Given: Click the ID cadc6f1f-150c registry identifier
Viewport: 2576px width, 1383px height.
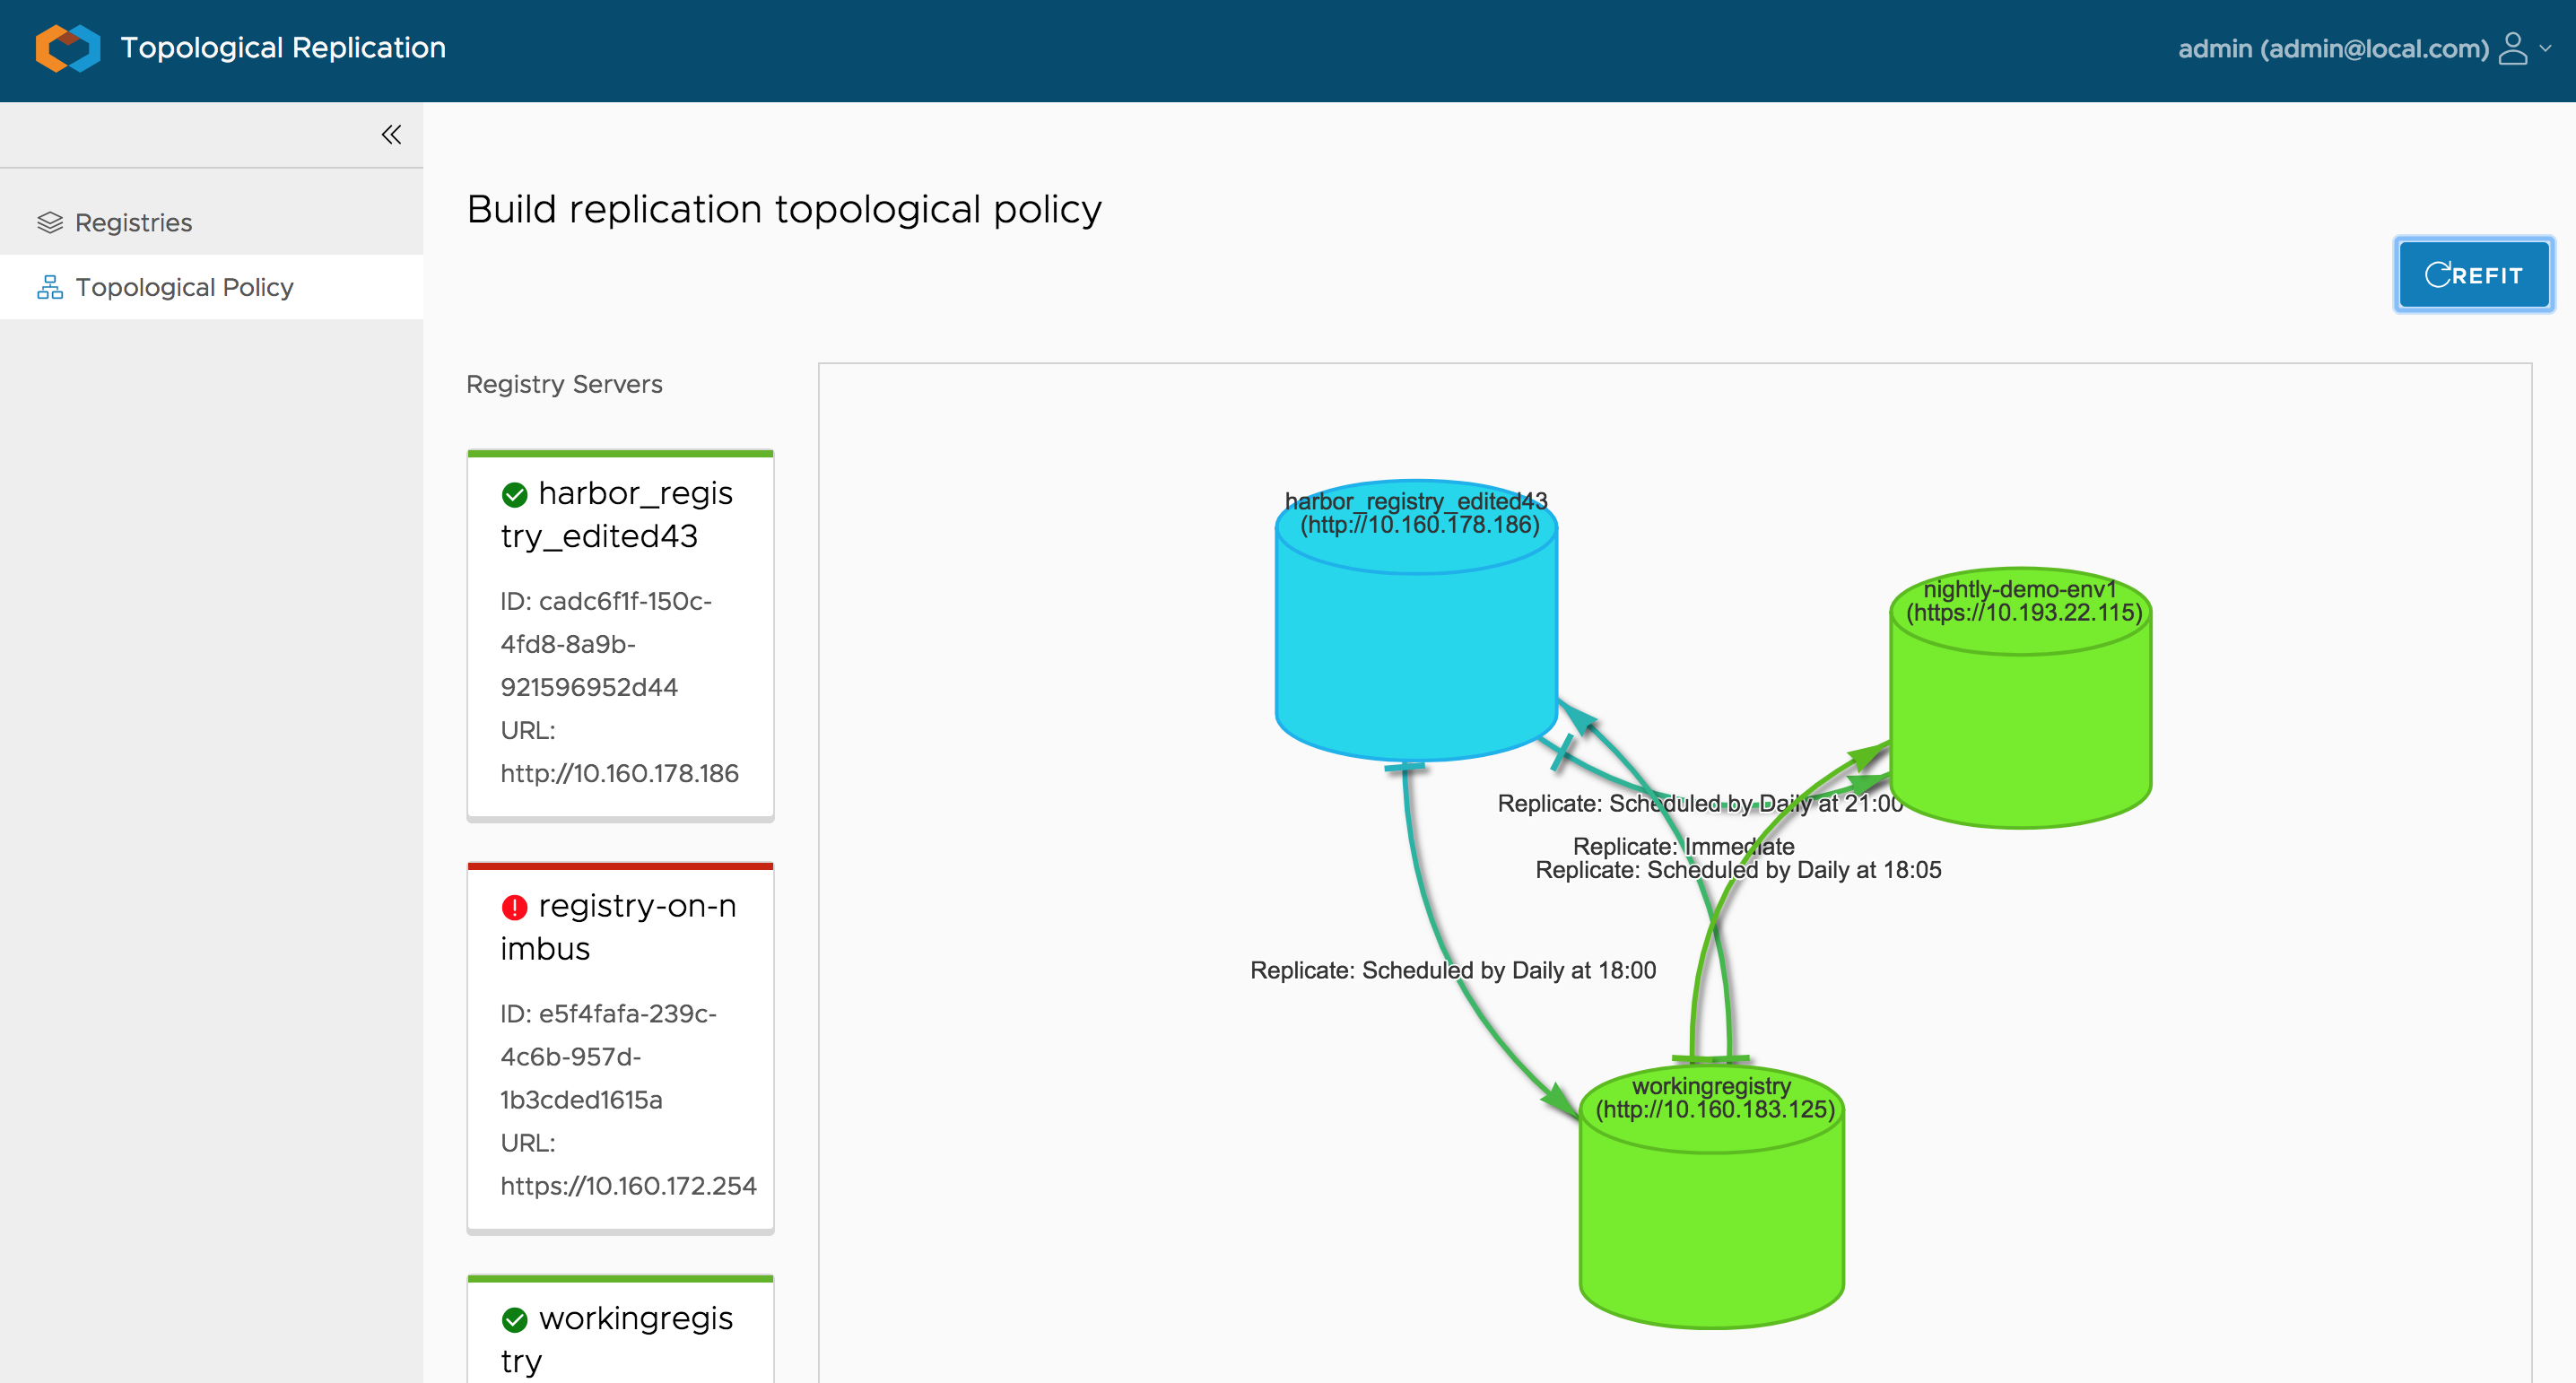Looking at the screenshot, I should [x=606, y=644].
